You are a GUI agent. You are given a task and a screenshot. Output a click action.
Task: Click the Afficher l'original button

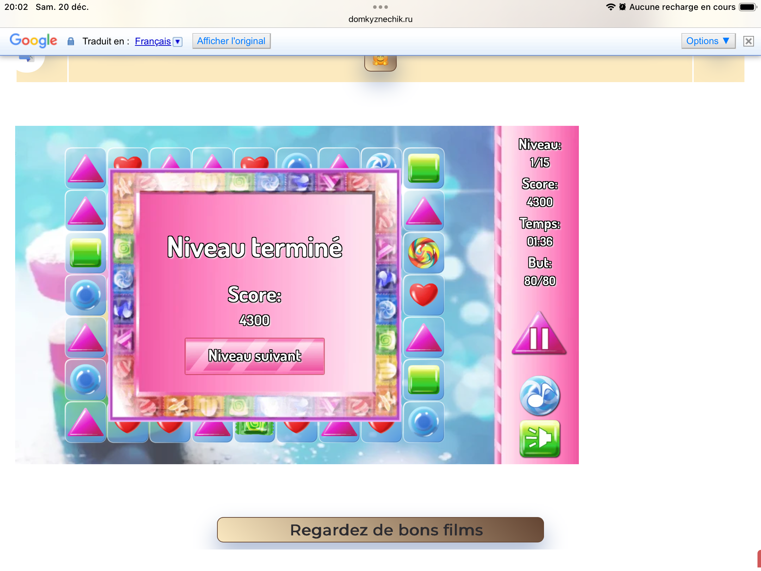231,41
